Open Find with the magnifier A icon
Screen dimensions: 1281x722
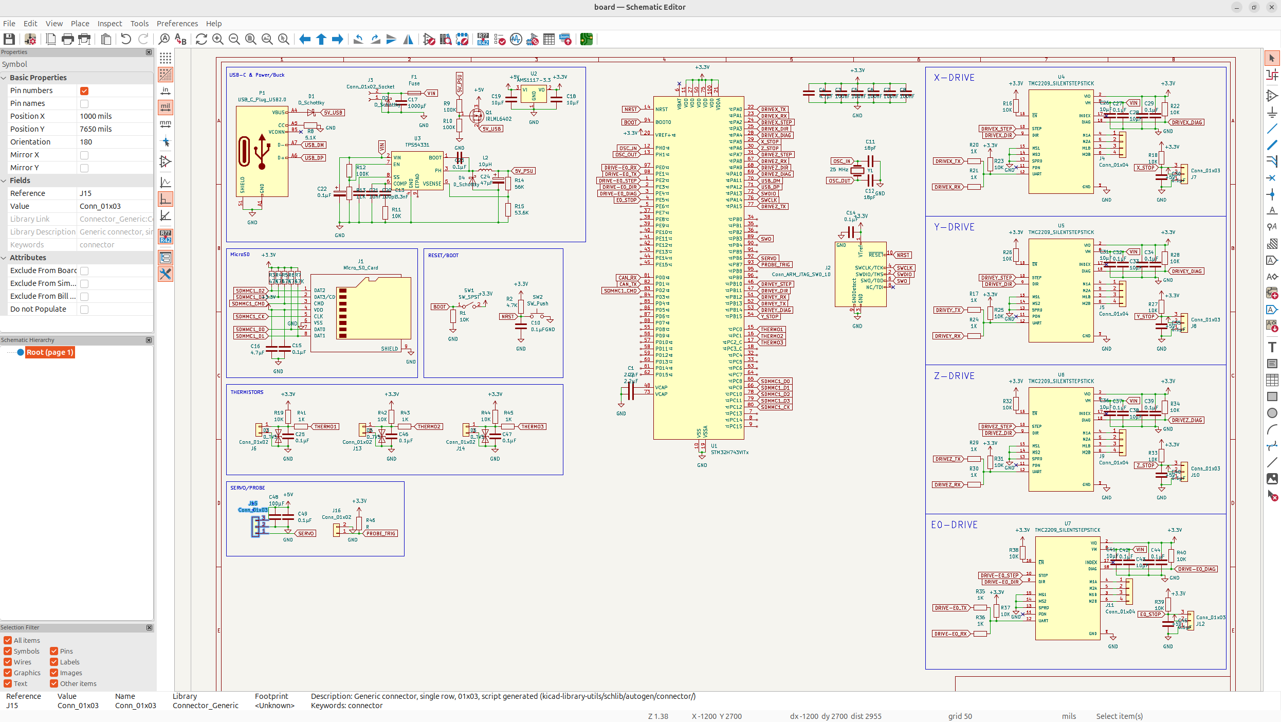164,39
